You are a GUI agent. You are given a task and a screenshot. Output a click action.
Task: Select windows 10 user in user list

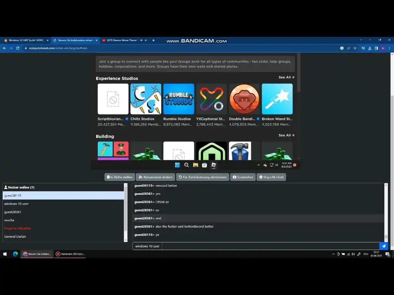[63, 204]
